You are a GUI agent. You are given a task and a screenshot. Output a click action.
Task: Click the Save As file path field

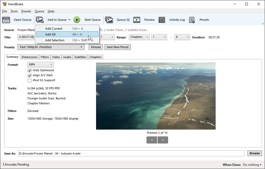(131, 153)
